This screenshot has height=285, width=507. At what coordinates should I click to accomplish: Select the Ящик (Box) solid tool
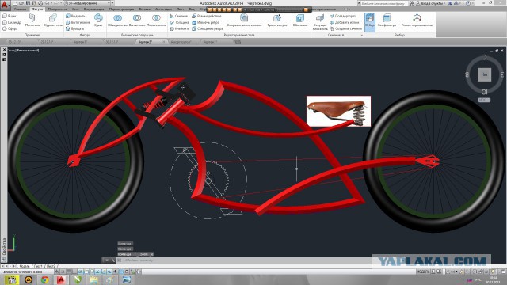10,16
